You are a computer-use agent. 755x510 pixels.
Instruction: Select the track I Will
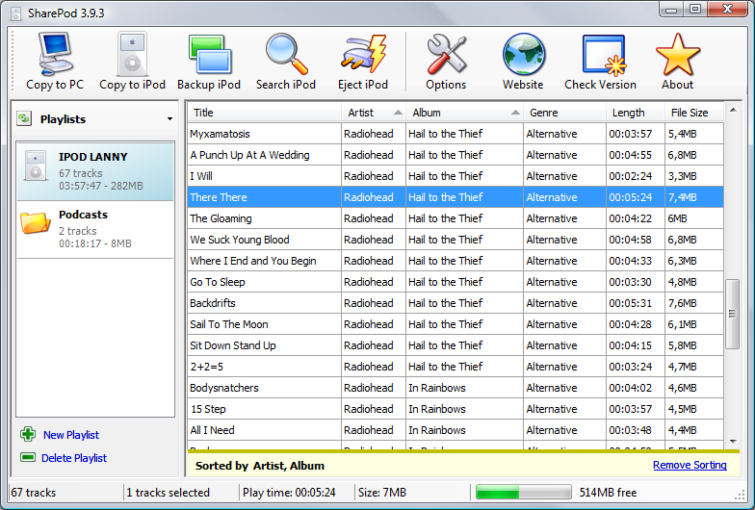456,176
